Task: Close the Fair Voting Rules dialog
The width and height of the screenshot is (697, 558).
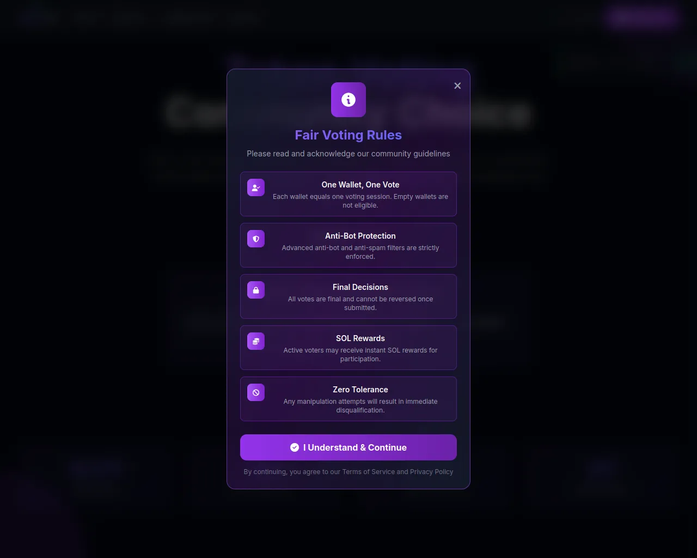Action: click(x=457, y=86)
